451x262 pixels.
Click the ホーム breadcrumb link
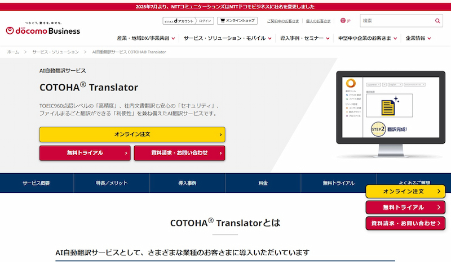(13, 52)
